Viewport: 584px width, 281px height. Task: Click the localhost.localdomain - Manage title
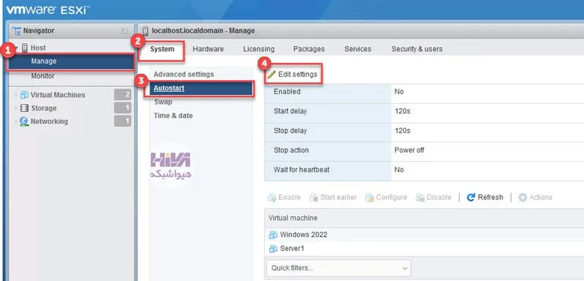(204, 31)
